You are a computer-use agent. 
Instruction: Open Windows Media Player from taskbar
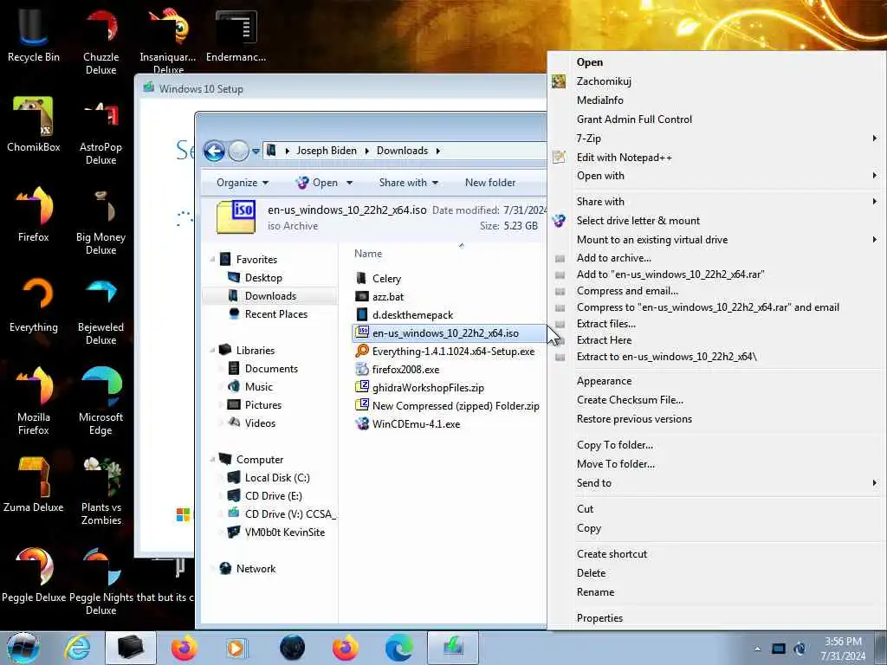236,648
